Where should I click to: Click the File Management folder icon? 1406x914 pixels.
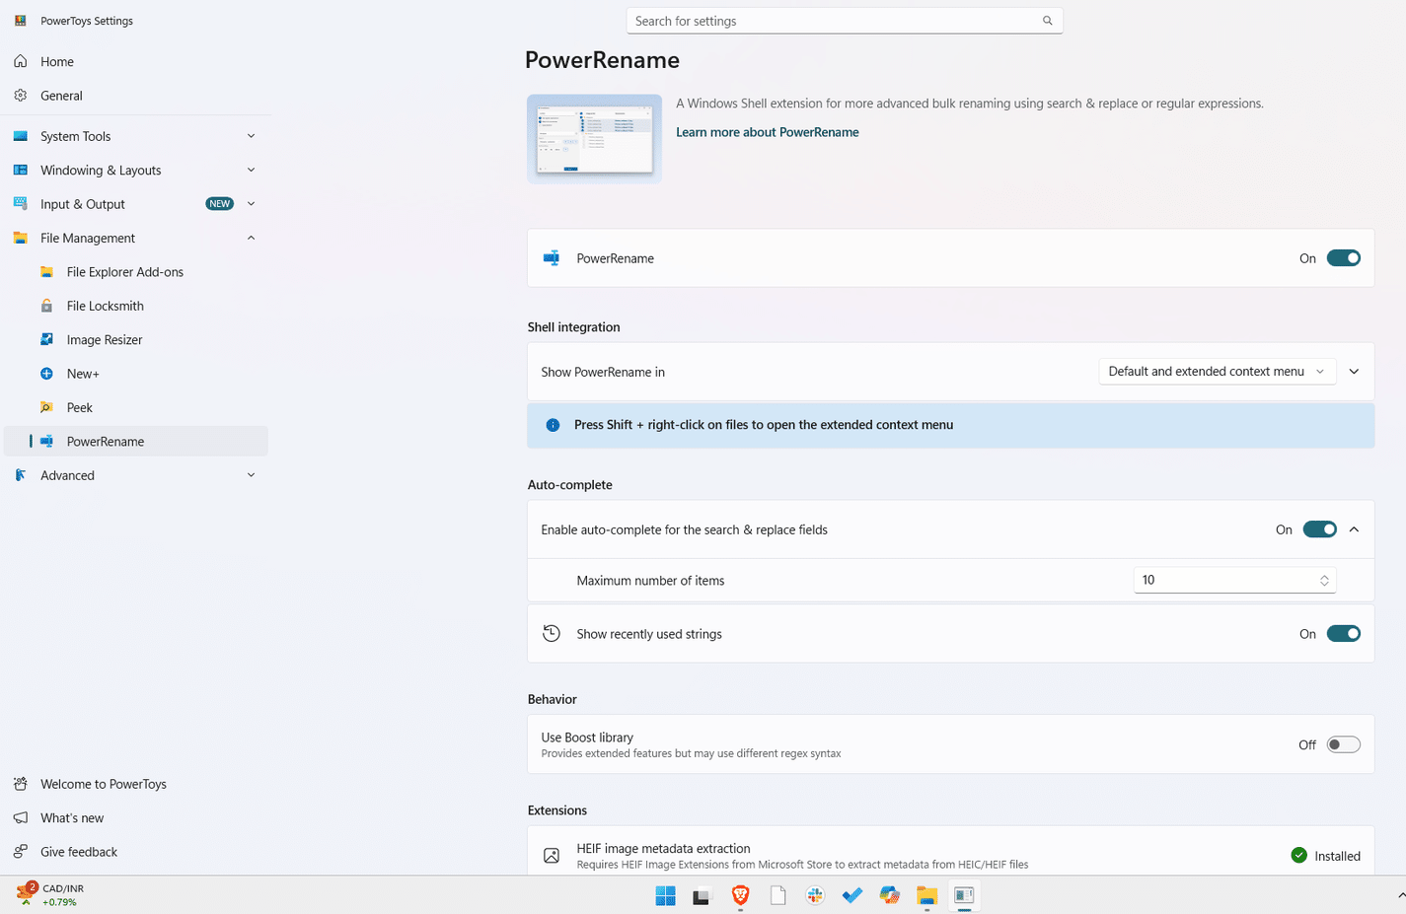point(21,238)
